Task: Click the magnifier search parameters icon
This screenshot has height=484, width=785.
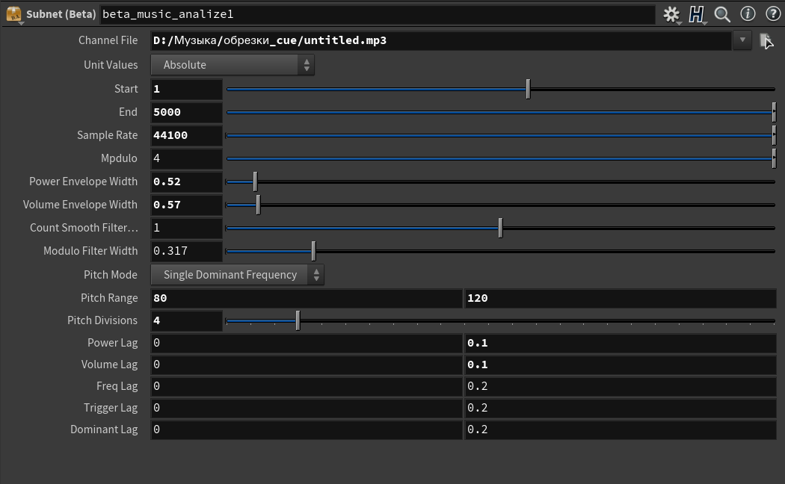Action: [721, 14]
